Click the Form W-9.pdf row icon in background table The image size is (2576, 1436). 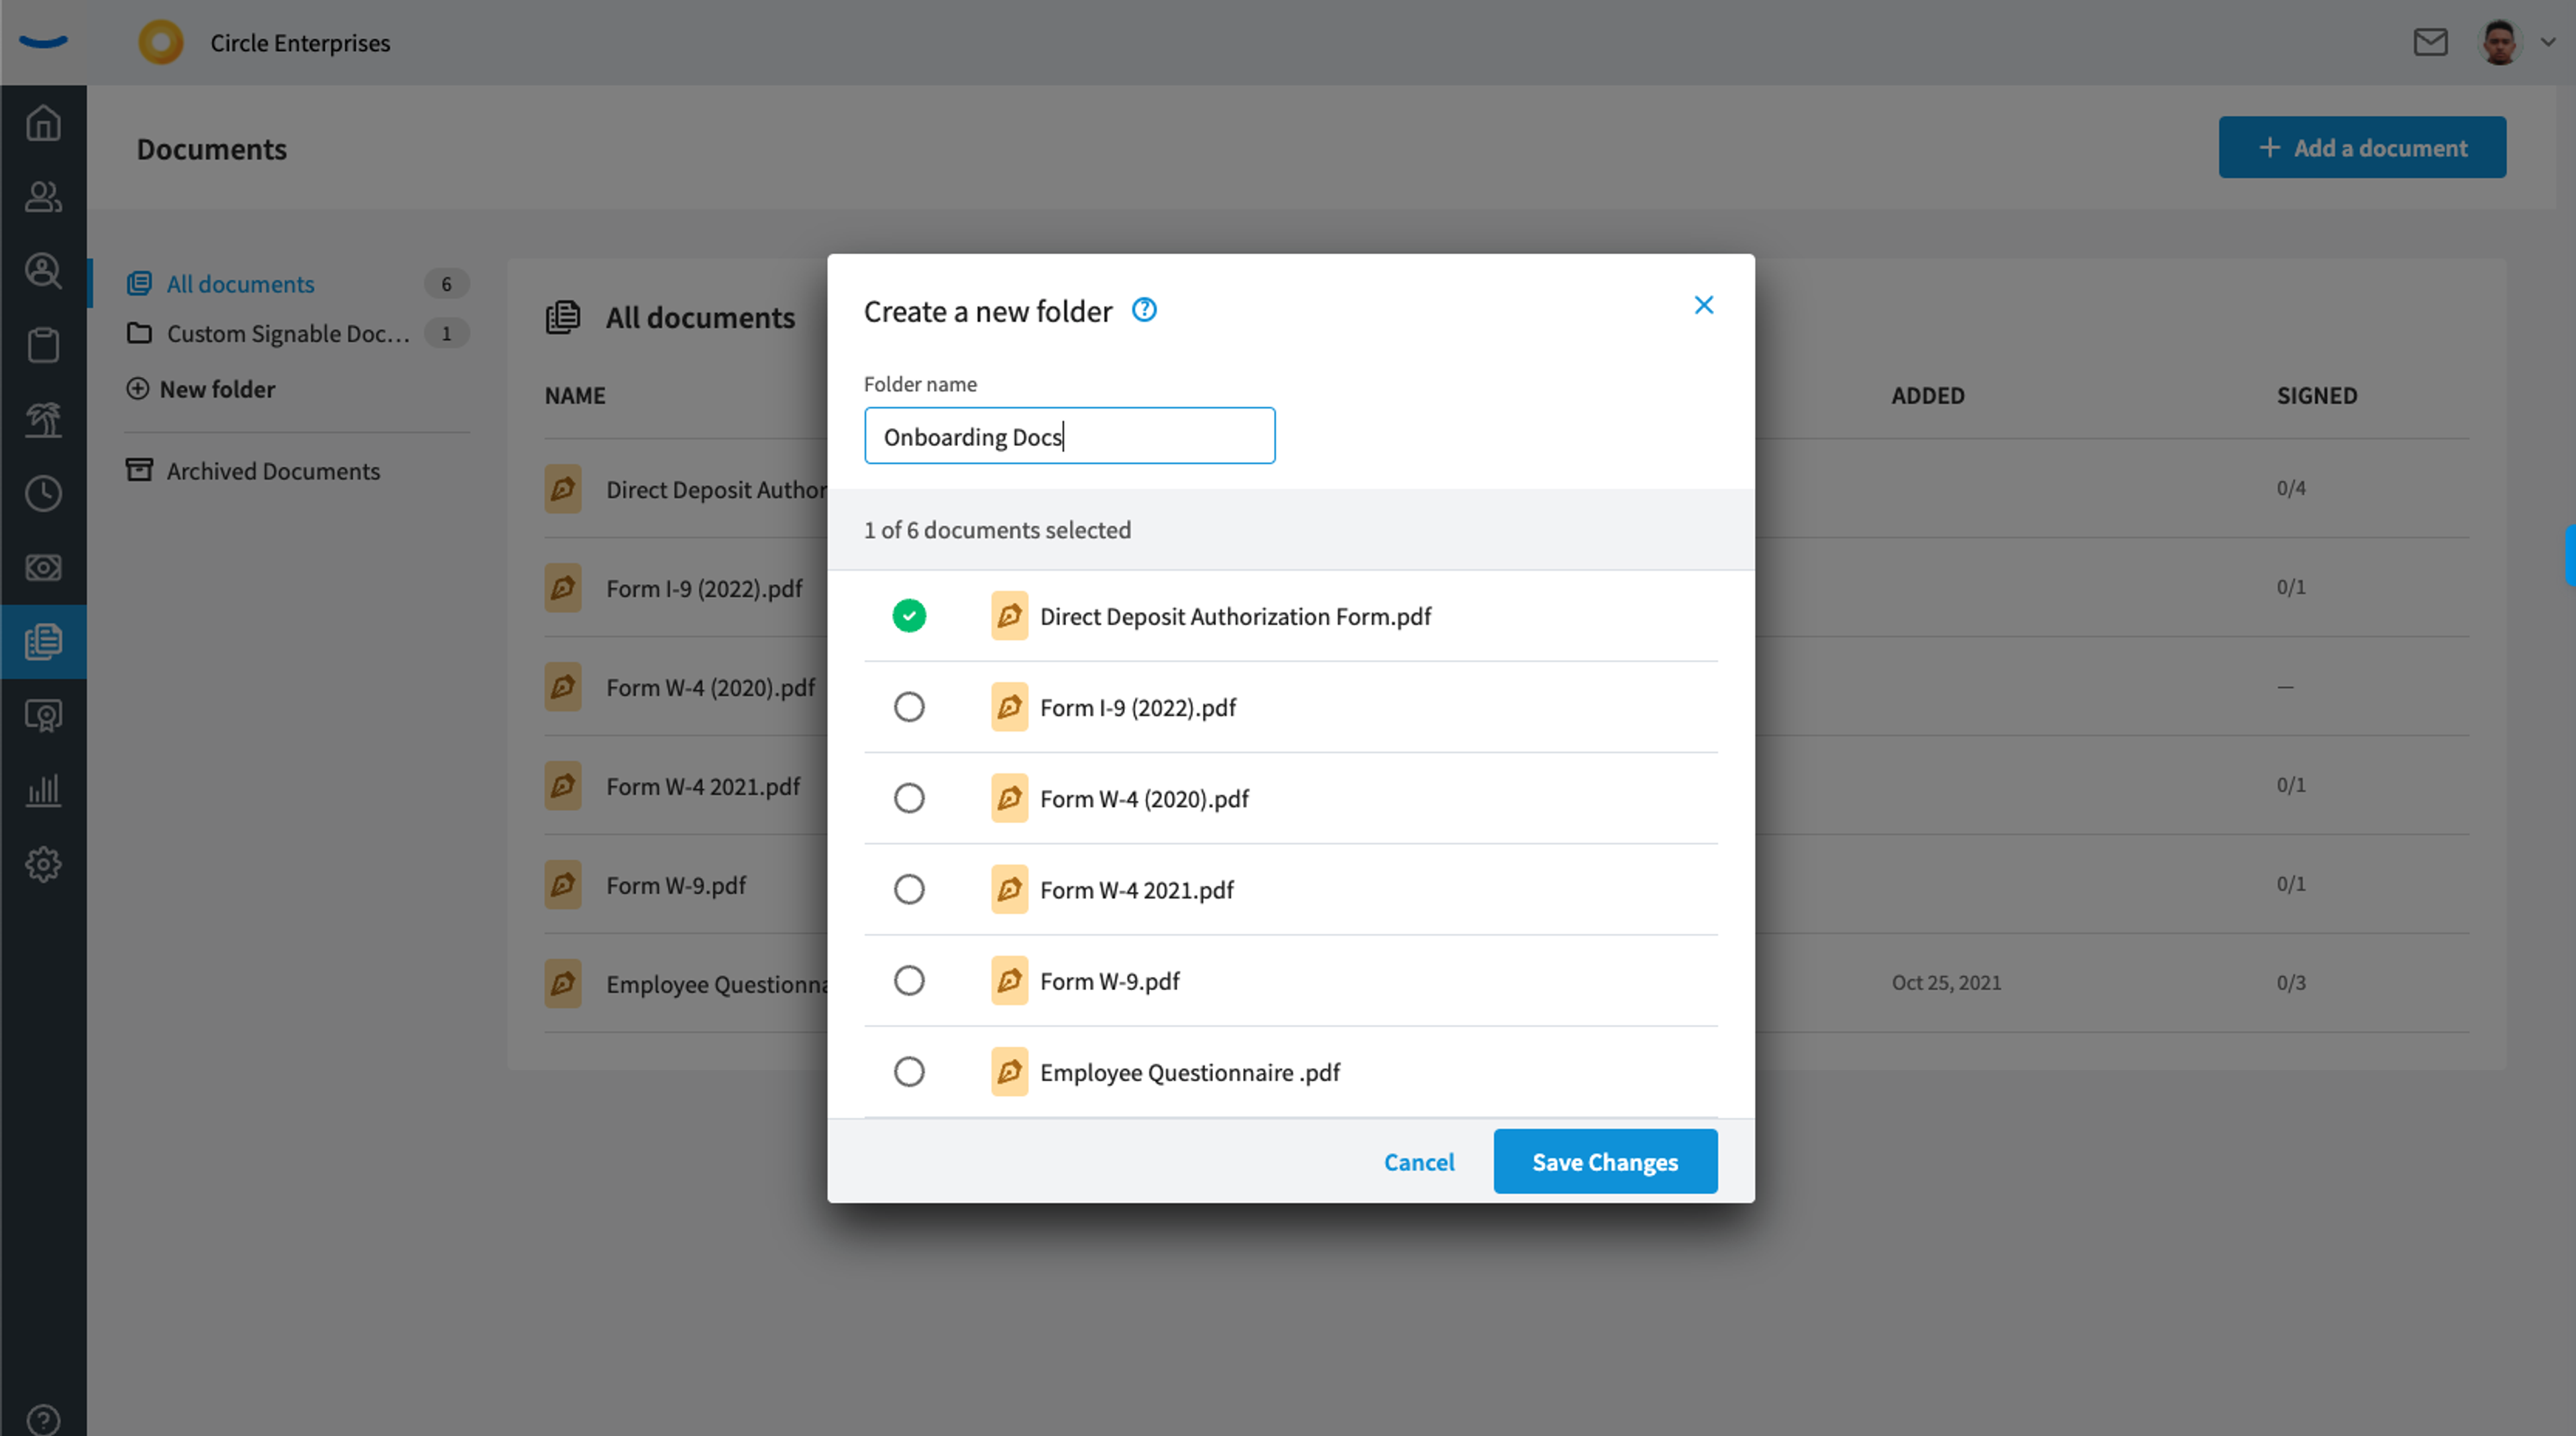point(563,885)
